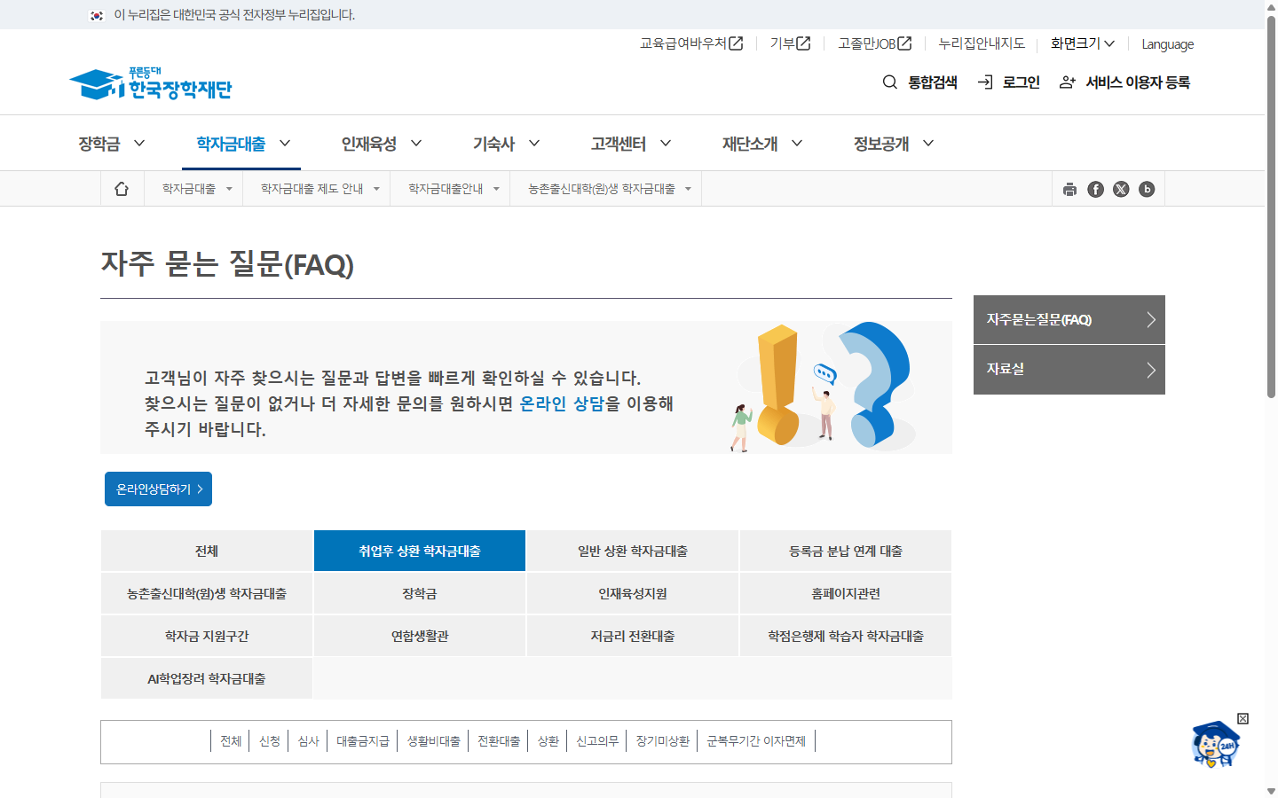The width and height of the screenshot is (1278, 798).
Task: Select 등록금 분납 연계 대출 tab
Action: (x=846, y=551)
